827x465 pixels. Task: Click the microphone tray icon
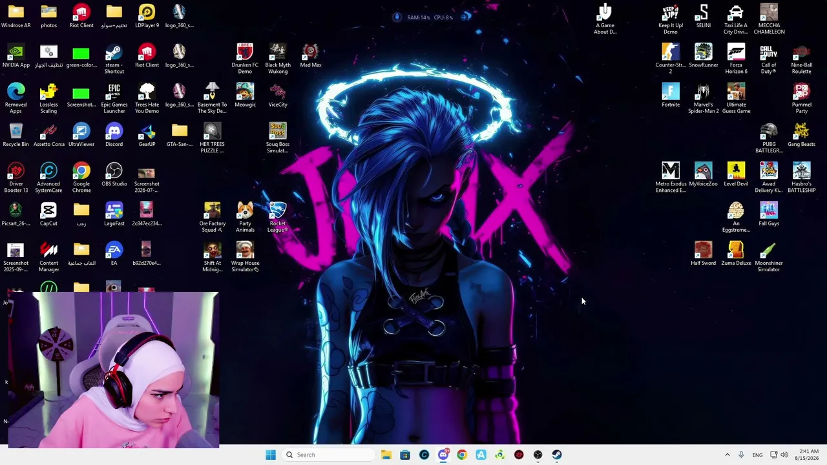pos(741,455)
